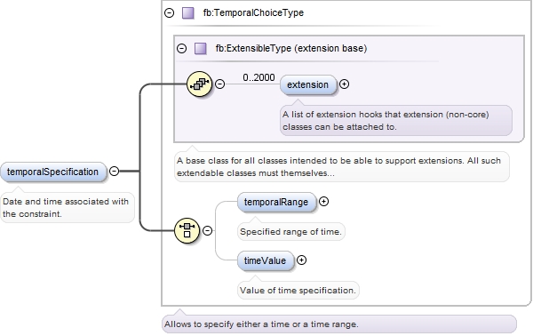Click the fb:ExtensibleType (extension base) label
The width and height of the screenshot is (533, 336).
291,48
